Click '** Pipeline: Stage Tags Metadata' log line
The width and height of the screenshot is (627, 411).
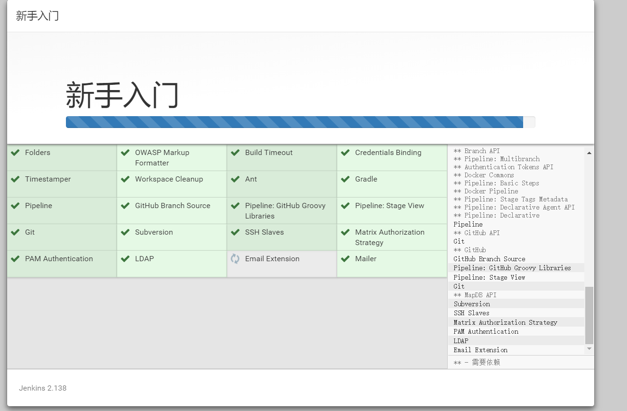point(510,199)
